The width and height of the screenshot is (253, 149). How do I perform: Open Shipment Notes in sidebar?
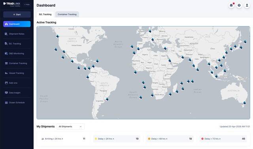[x=17, y=34]
